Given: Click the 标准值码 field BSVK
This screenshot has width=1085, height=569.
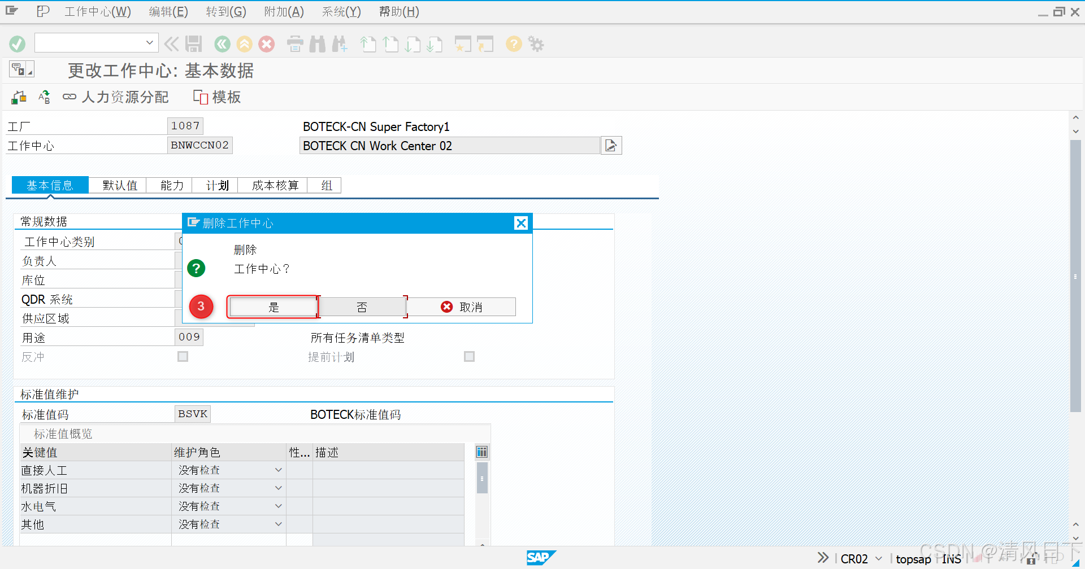Looking at the screenshot, I should pyautogui.click(x=193, y=414).
